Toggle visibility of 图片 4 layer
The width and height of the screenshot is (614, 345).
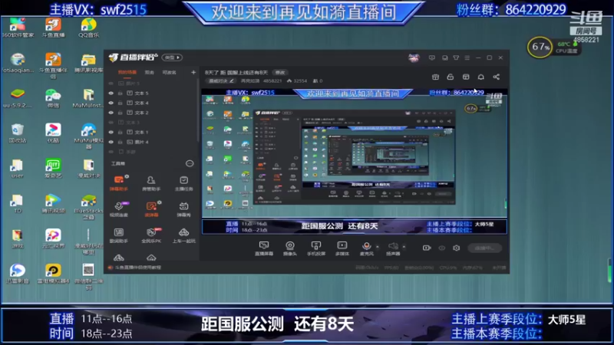tap(111, 142)
